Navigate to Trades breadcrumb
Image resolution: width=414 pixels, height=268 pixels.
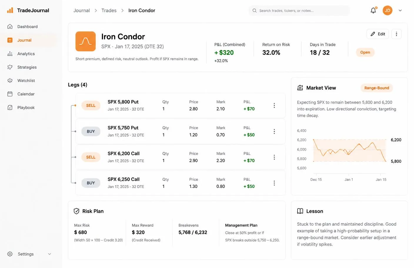click(x=109, y=10)
